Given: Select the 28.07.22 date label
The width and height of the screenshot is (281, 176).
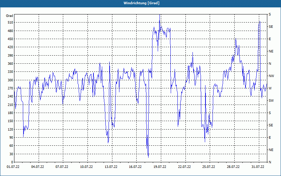Looking at the screenshot, I should 233,167.
